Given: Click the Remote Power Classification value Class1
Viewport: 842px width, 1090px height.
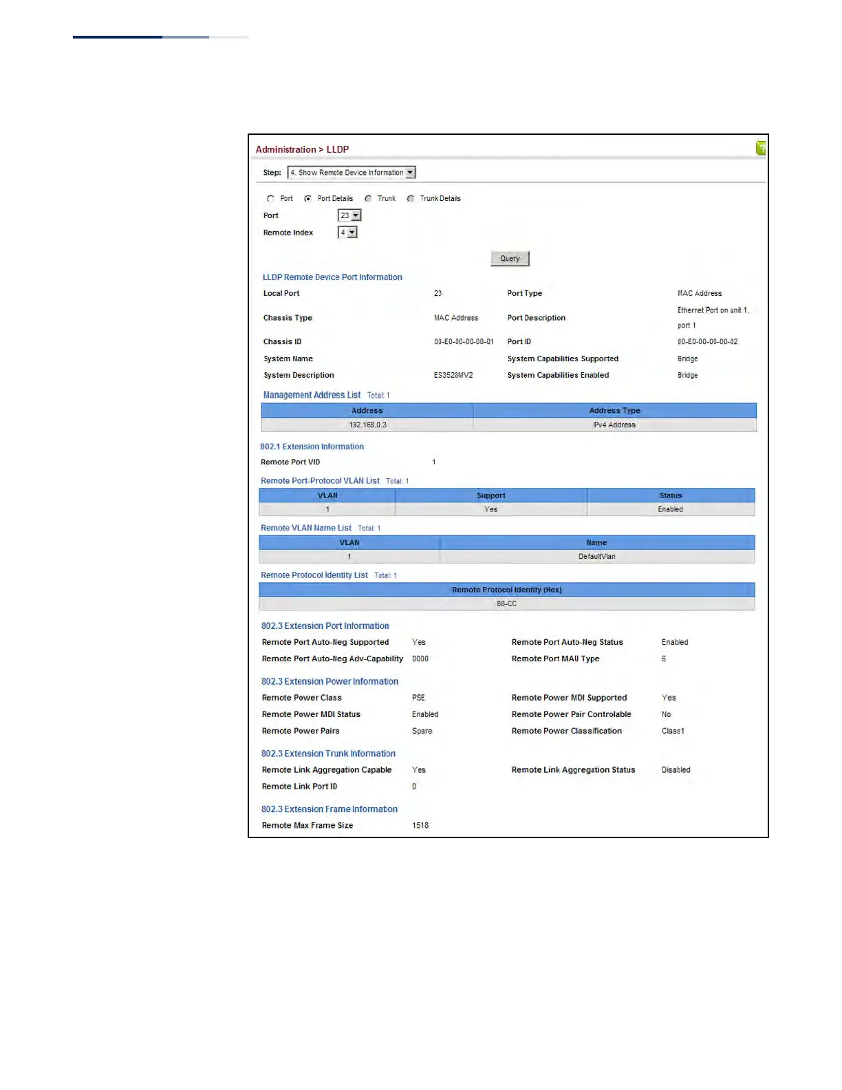Looking at the screenshot, I should (x=673, y=731).
